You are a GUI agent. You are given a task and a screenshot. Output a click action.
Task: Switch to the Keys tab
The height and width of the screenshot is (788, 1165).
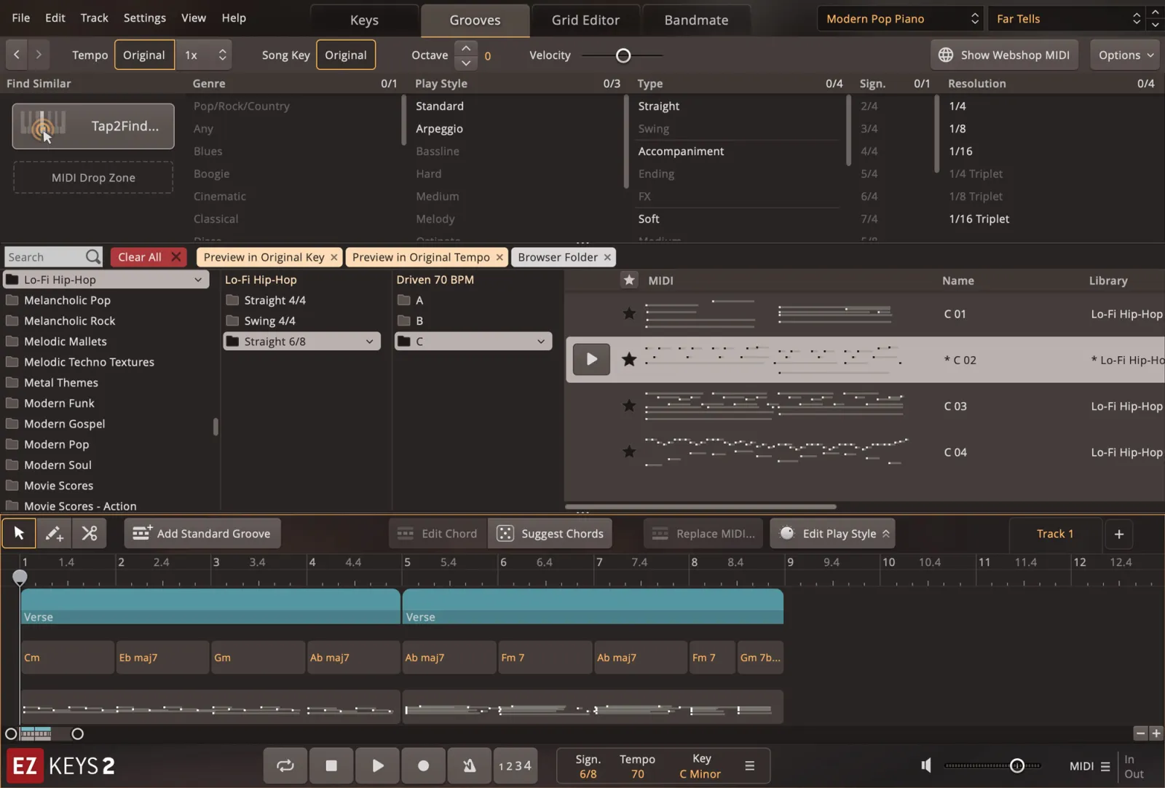pos(364,20)
